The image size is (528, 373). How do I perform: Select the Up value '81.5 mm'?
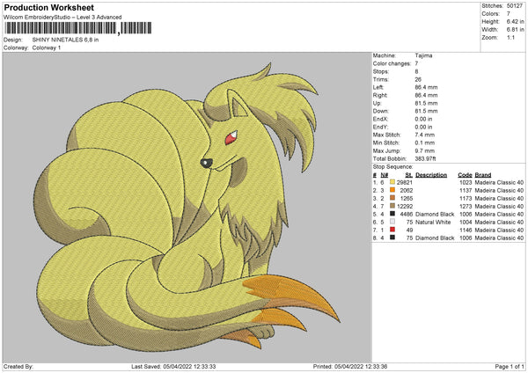tap(426, 103)
